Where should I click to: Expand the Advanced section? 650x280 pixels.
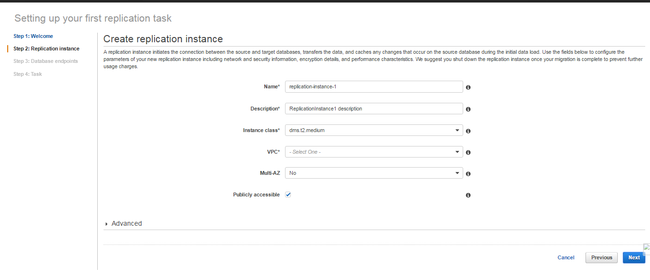click(x=123, y=223)
